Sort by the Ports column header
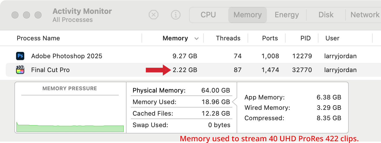The image size is (381, 143). [x=270, y=38]
